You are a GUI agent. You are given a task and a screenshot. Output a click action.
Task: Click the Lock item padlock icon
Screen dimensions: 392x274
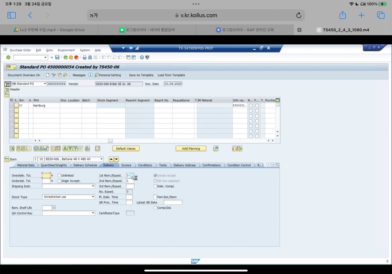[x=41, y=148]
